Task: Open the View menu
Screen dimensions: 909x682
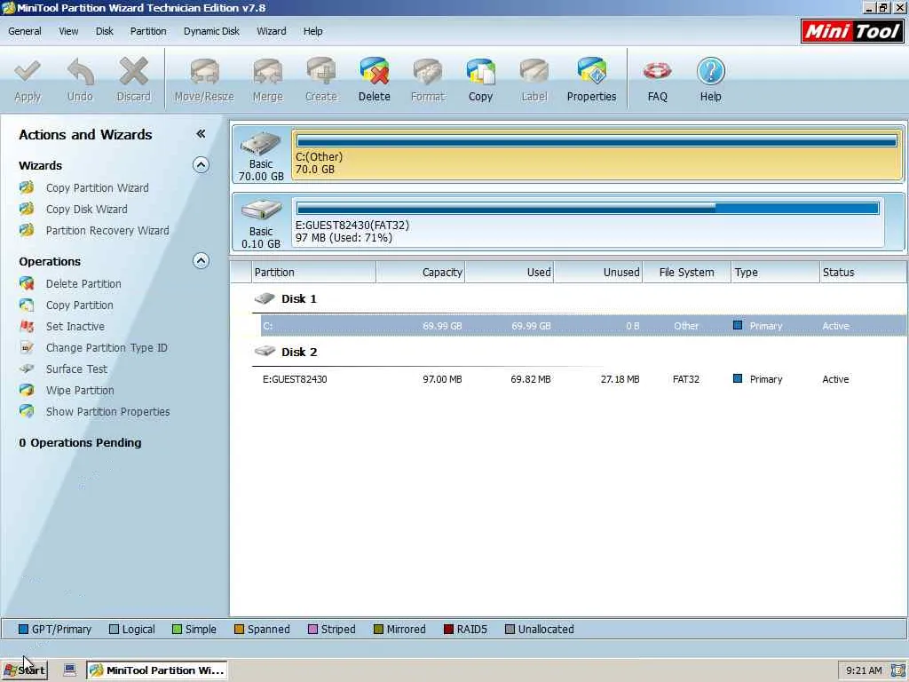Action: 68,31
